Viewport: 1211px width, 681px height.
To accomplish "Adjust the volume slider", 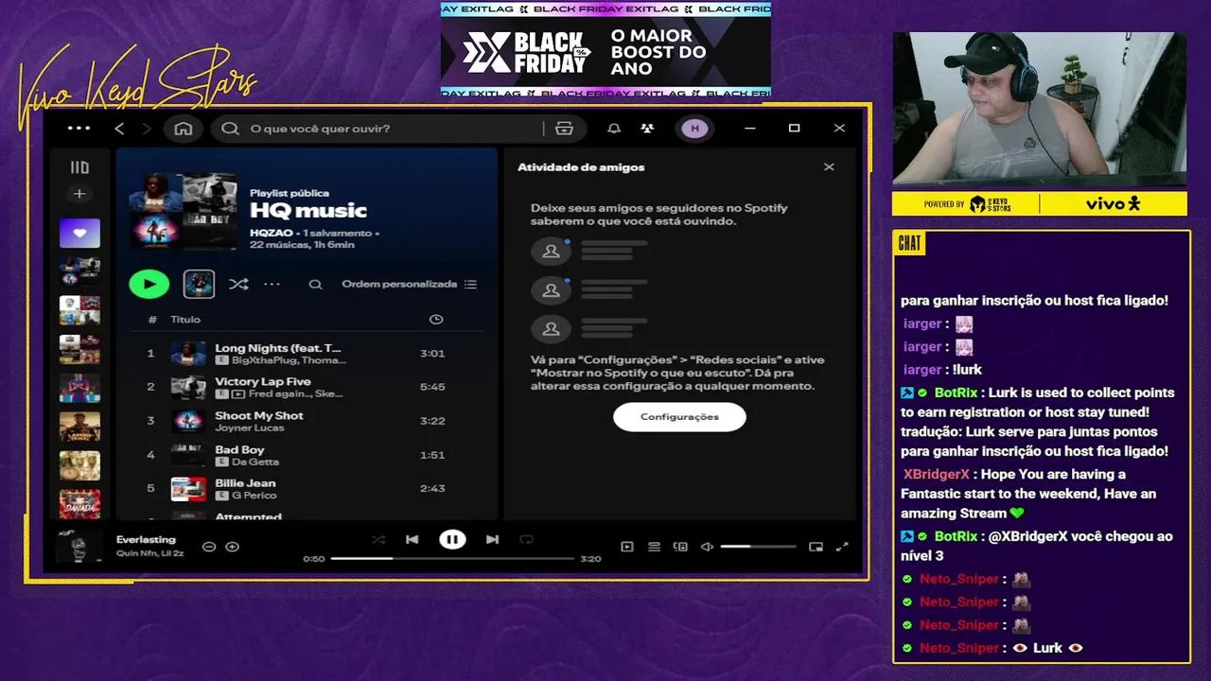I will pyautogui.click(x=758, y=547).
